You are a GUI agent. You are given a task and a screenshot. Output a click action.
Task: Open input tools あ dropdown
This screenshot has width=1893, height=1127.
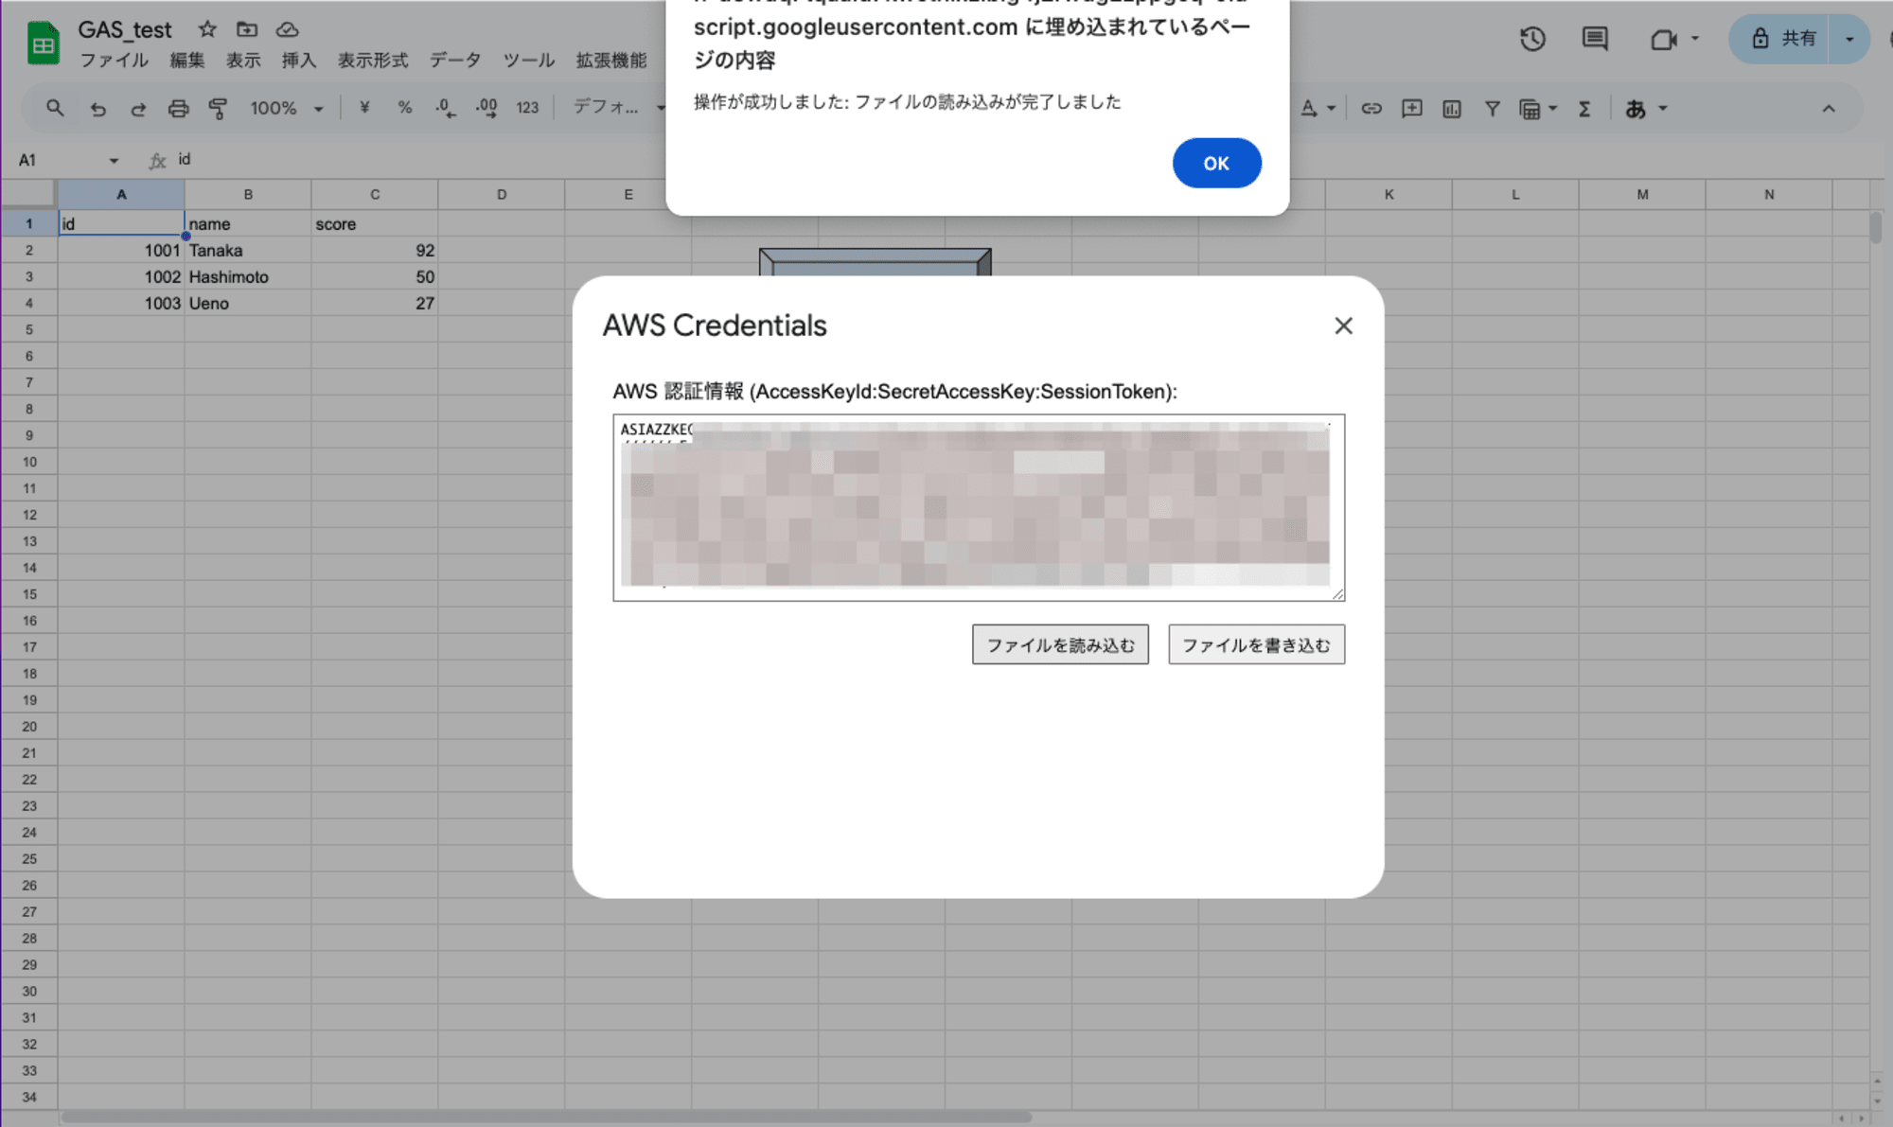(x=1646, y=109)
